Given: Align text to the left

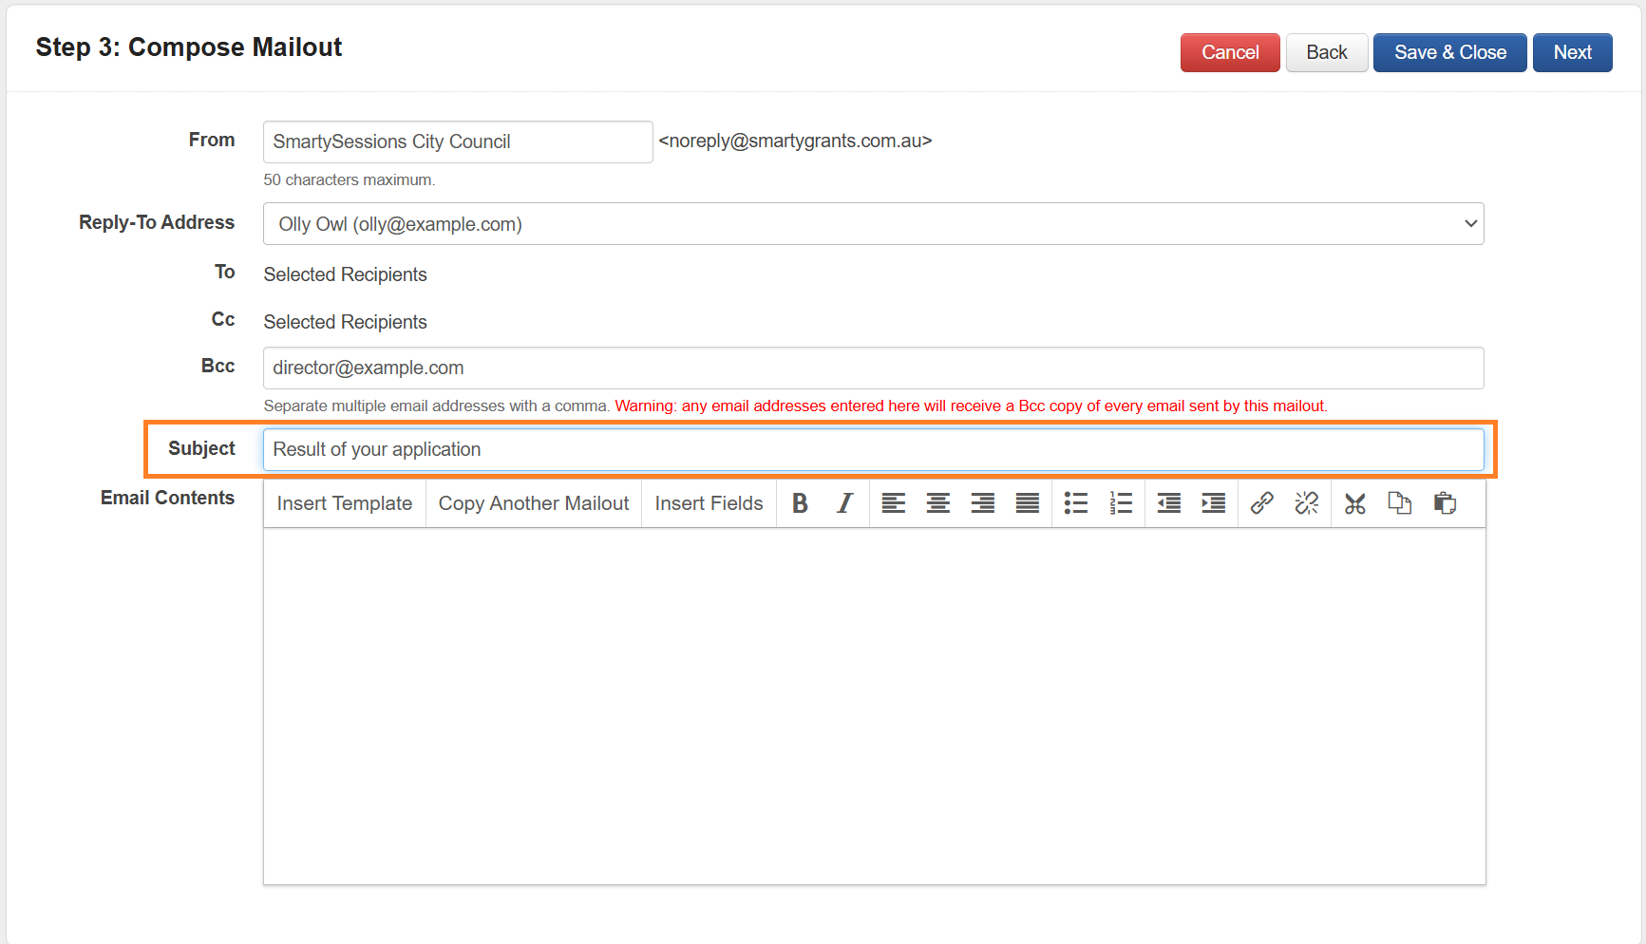Looking at the screenshot, I should pos(893,503).
